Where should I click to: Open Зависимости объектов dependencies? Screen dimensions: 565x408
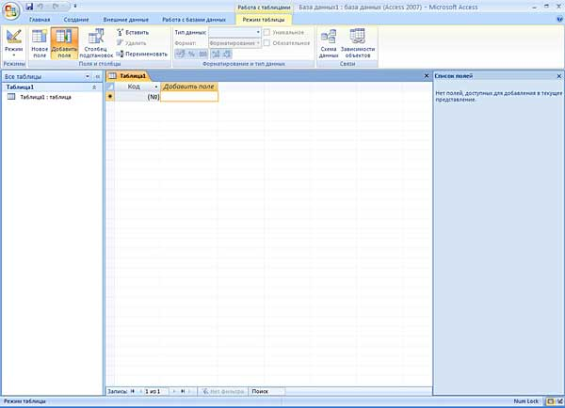coord(358,43)
